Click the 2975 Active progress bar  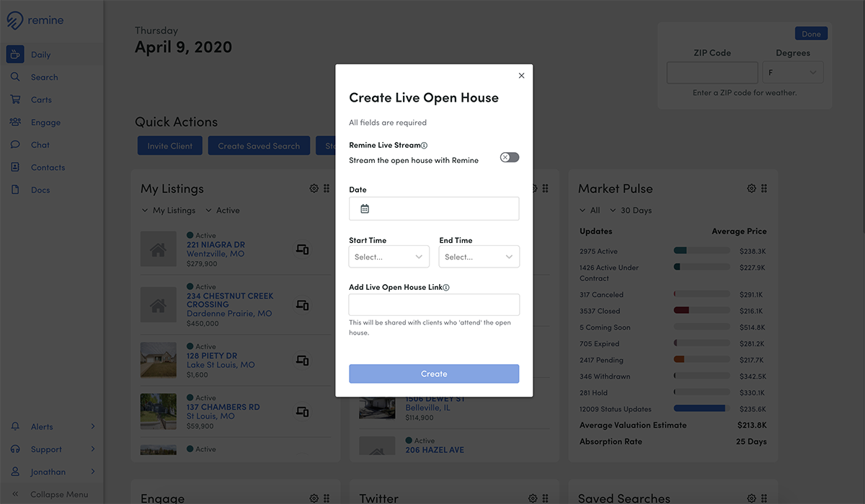point(702,252)
